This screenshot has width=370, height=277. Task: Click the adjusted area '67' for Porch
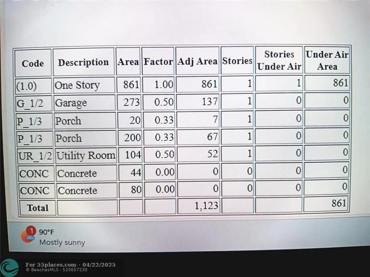click(x=198, y=137)
